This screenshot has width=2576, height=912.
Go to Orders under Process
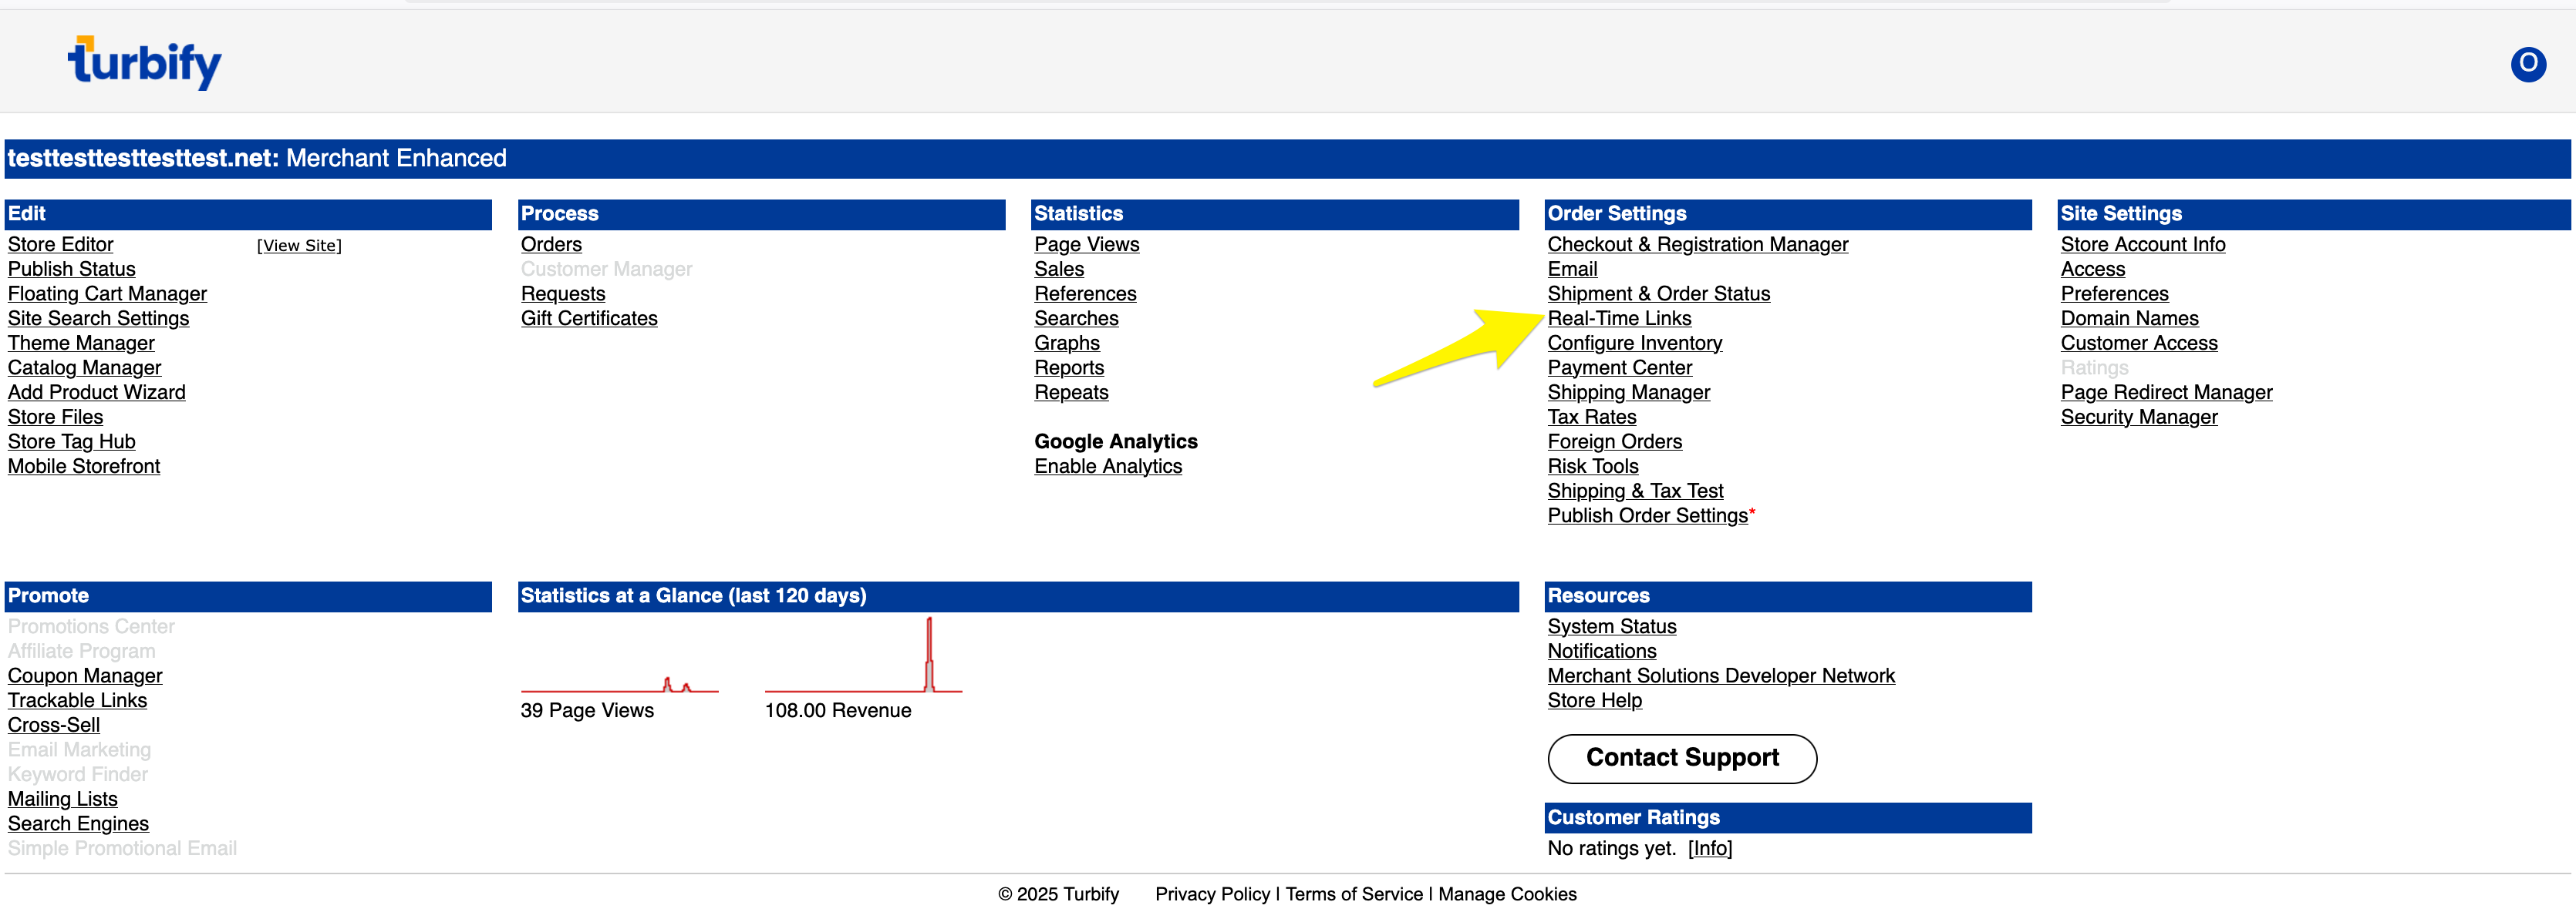(x=551, y=245)
